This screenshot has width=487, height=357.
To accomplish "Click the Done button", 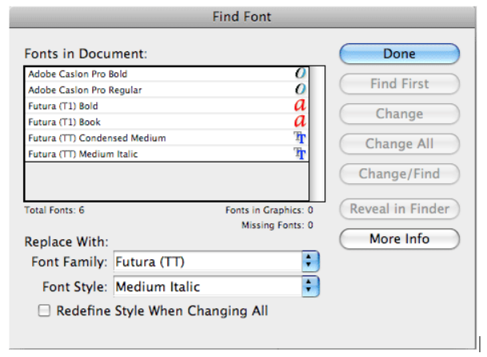I will pyautogui.click(x=400, y=54).
